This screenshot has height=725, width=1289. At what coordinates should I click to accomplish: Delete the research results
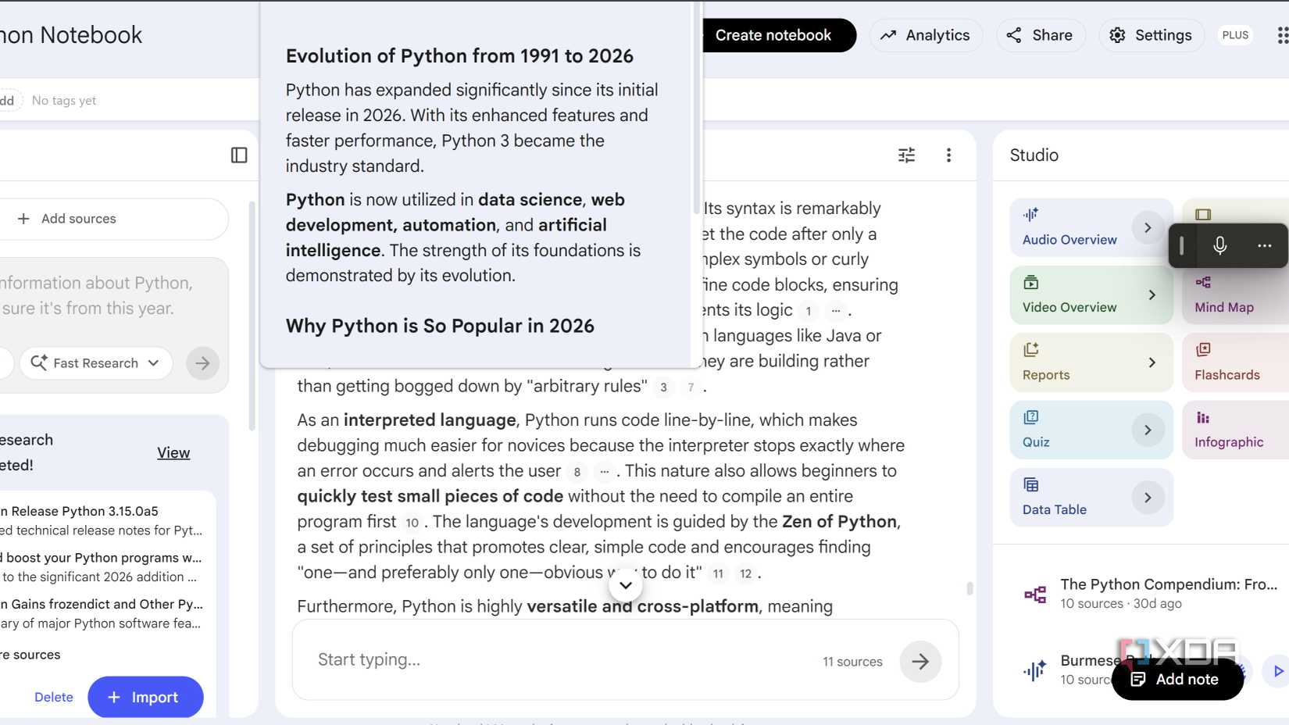coord(54,697)
